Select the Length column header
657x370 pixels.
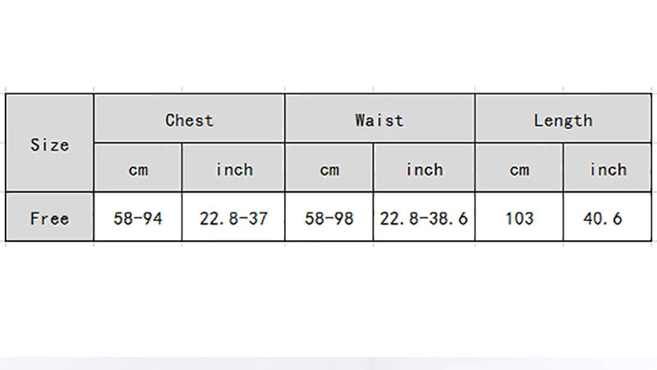(563, 120)
